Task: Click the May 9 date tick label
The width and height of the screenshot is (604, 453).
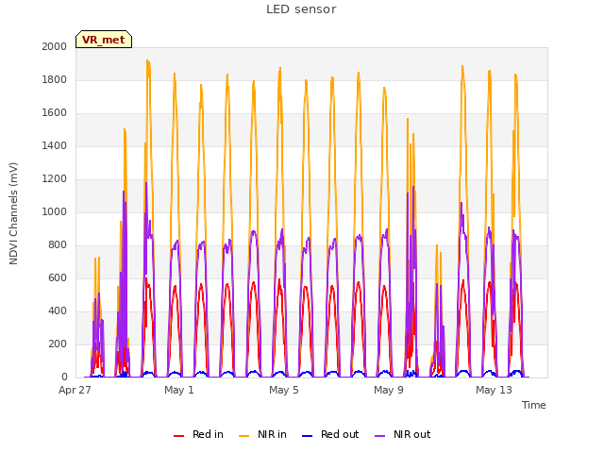Action: [389, 390]
